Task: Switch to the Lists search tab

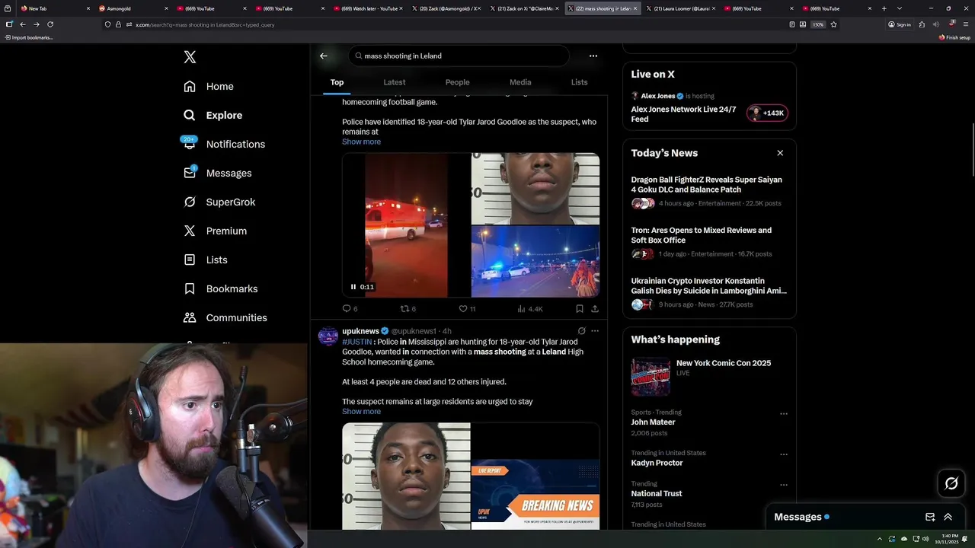Action: [579, 82]
